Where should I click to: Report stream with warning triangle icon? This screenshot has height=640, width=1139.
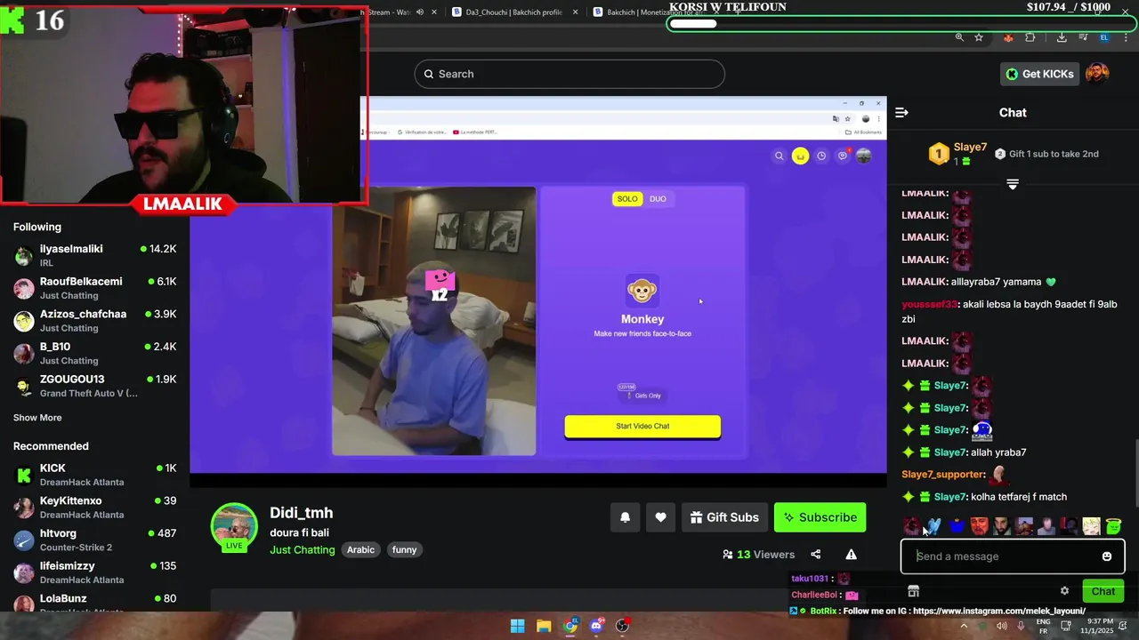tap(851, 555)
